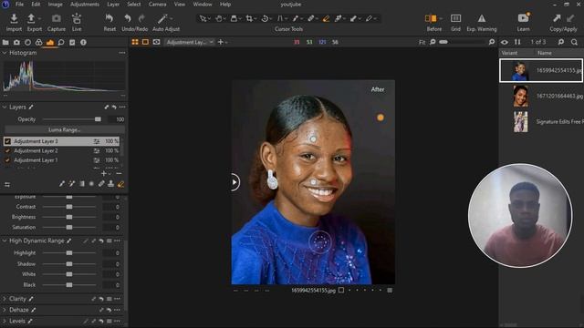Click the Auto Adjust wand
Screen dimensions: 584x328
[162, 18]
